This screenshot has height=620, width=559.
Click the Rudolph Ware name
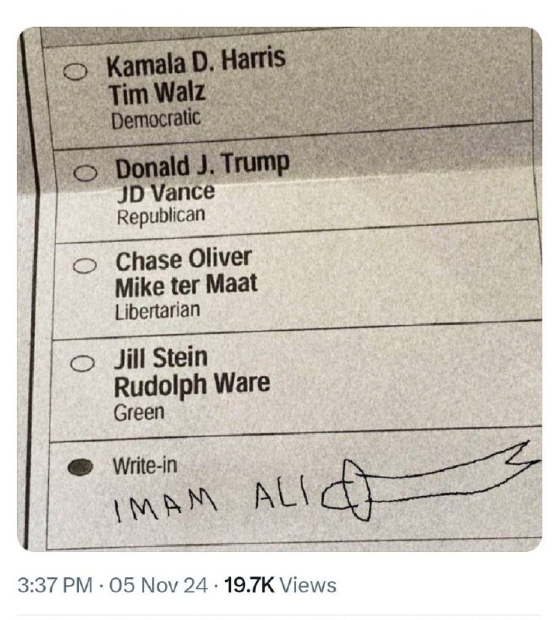pyautogui.click(x=192, y=384)
